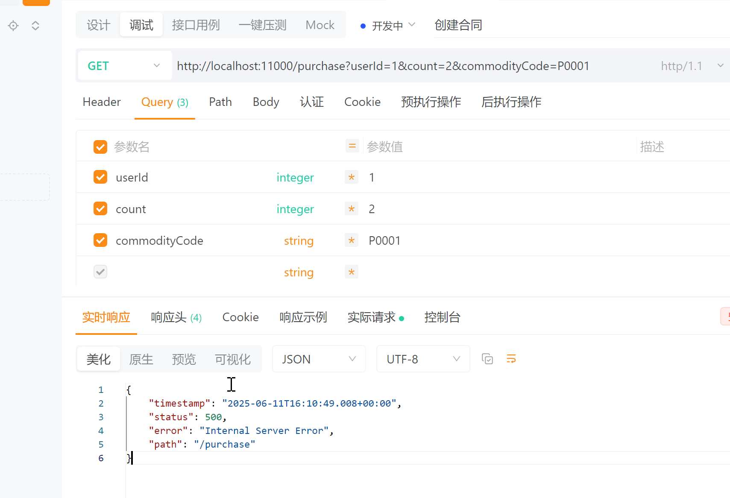The width and height of the screenshot is (730, 498).
Task: Click the userId value field
Action: point(500,177)
